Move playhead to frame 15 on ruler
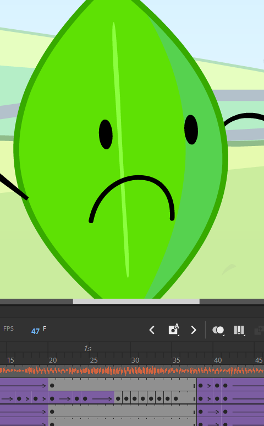The height and width of the screenshot is (426, 264). (10, 360)
